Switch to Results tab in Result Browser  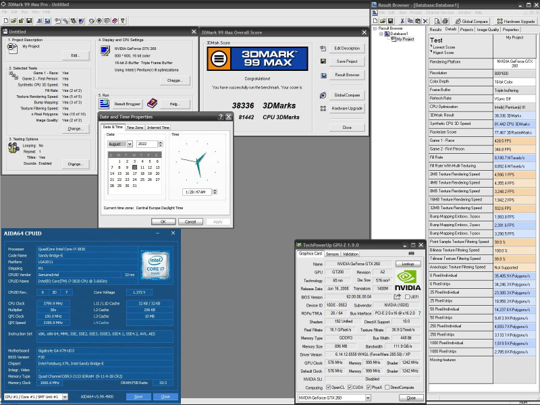[435, 30]
